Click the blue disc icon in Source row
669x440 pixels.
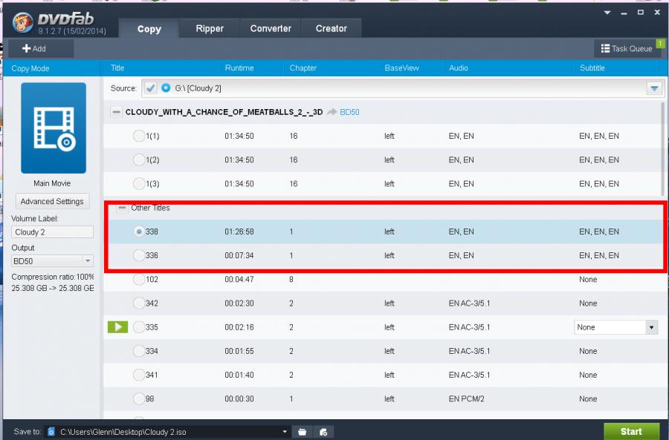166,88
